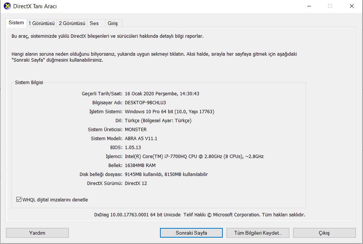Click the Sonraki Sayfa button

point(191,233)
